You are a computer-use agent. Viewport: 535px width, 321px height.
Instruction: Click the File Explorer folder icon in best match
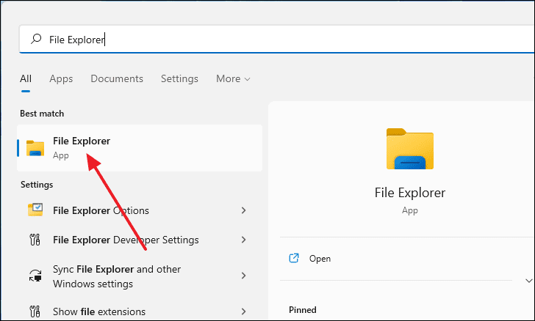pyautogui.click(x=35, y=148)
